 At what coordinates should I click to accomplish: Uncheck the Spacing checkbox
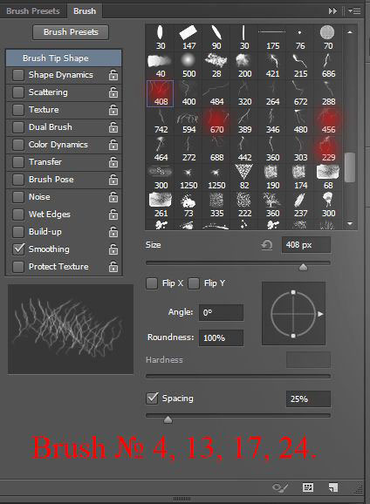(152, 398)
